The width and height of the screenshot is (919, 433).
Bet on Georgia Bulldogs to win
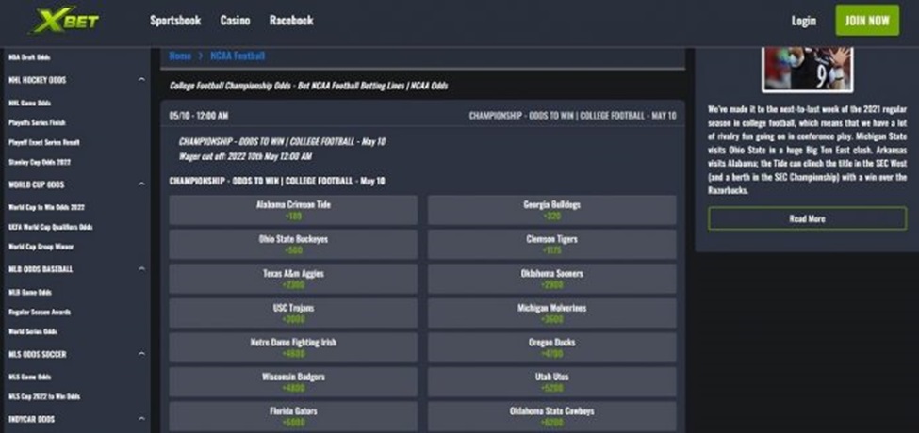pos(551,210)
